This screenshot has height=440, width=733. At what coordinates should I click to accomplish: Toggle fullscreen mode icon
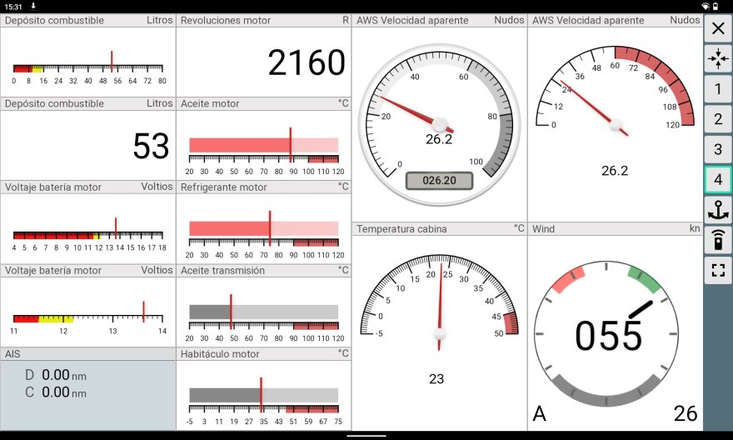(717, 270)
